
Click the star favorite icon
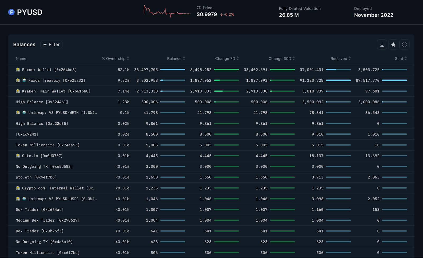point(393,45)
